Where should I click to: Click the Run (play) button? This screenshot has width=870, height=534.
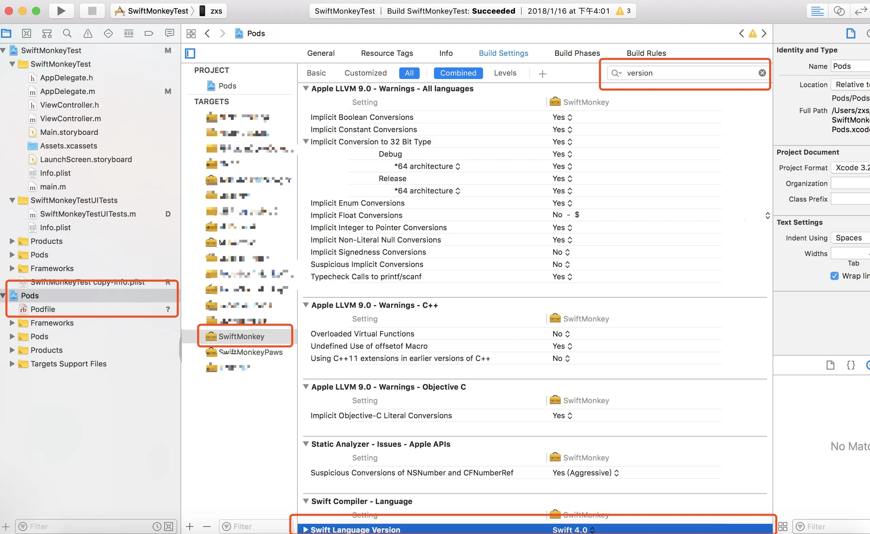click(x=61, y=11)
